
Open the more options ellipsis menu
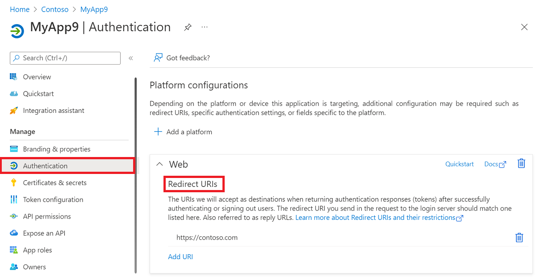point(204,27)
